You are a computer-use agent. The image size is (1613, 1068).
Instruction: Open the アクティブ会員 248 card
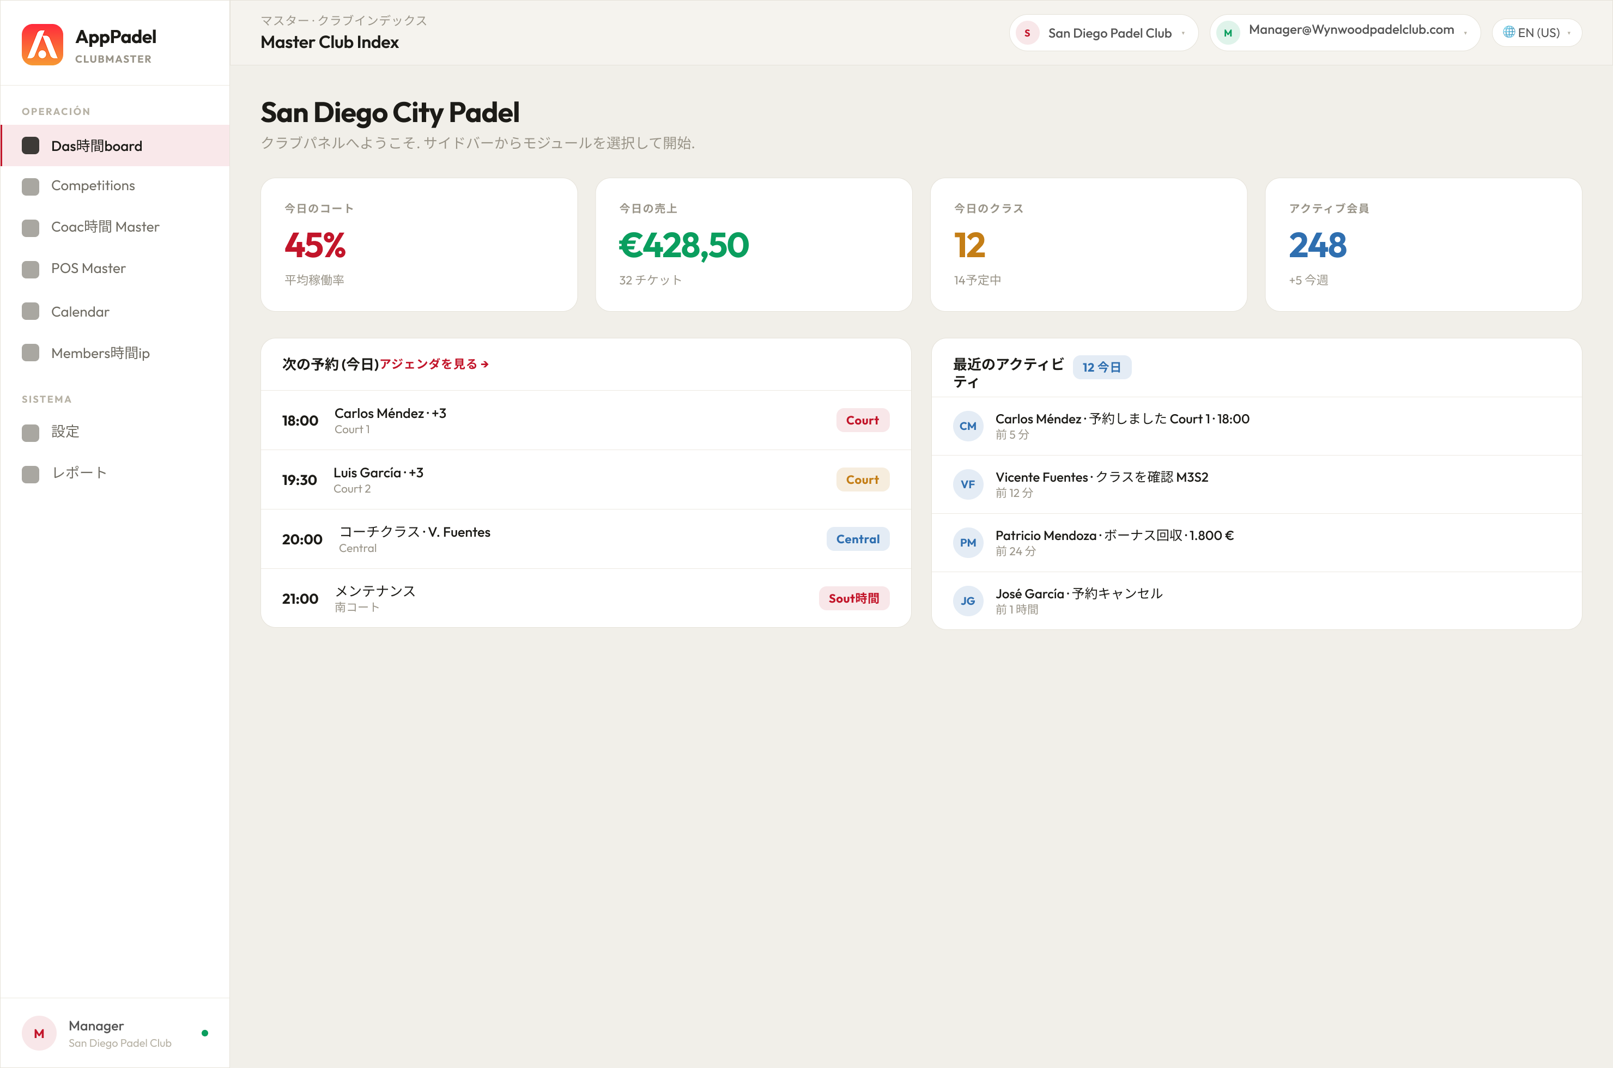point(1423,245)
